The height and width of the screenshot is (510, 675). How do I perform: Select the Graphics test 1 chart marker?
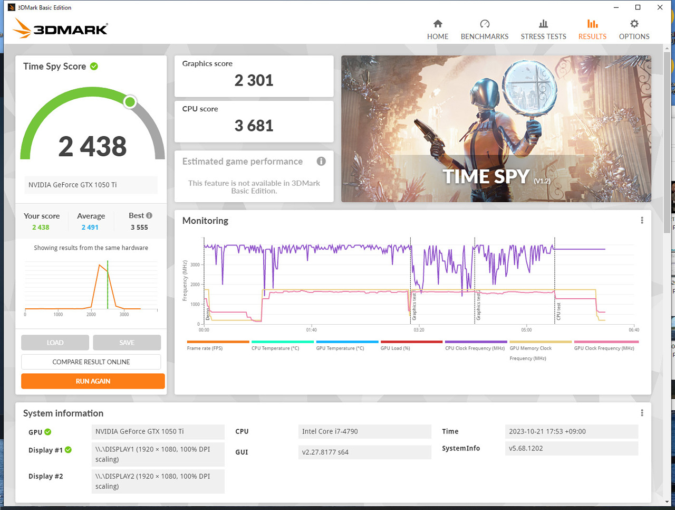click(414, 307)
